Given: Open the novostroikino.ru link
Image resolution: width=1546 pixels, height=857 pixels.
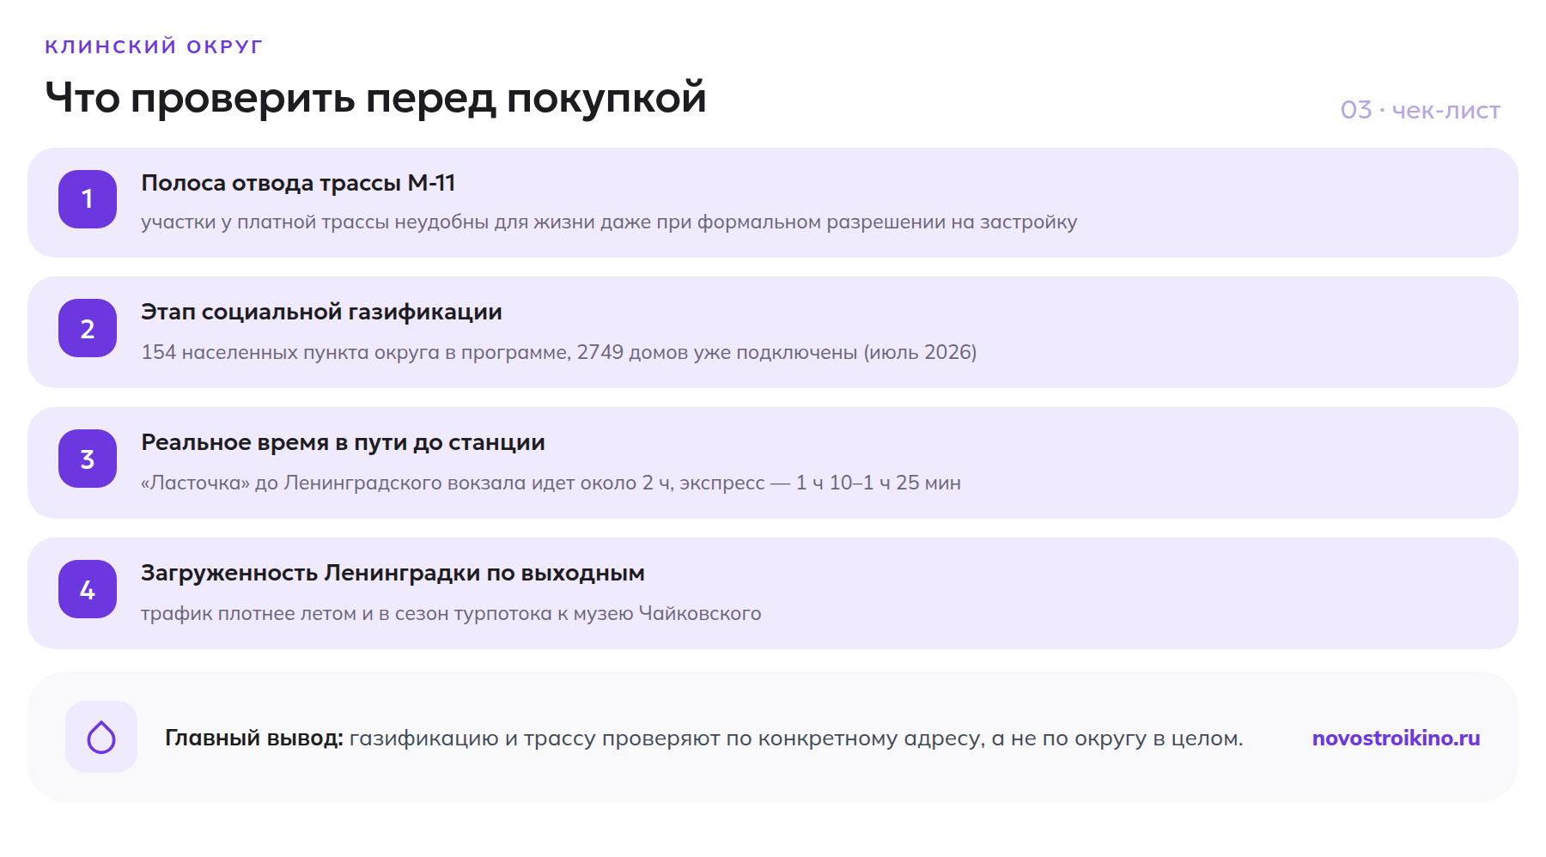Looking at the screenshot, I should tap(1396, 738).
